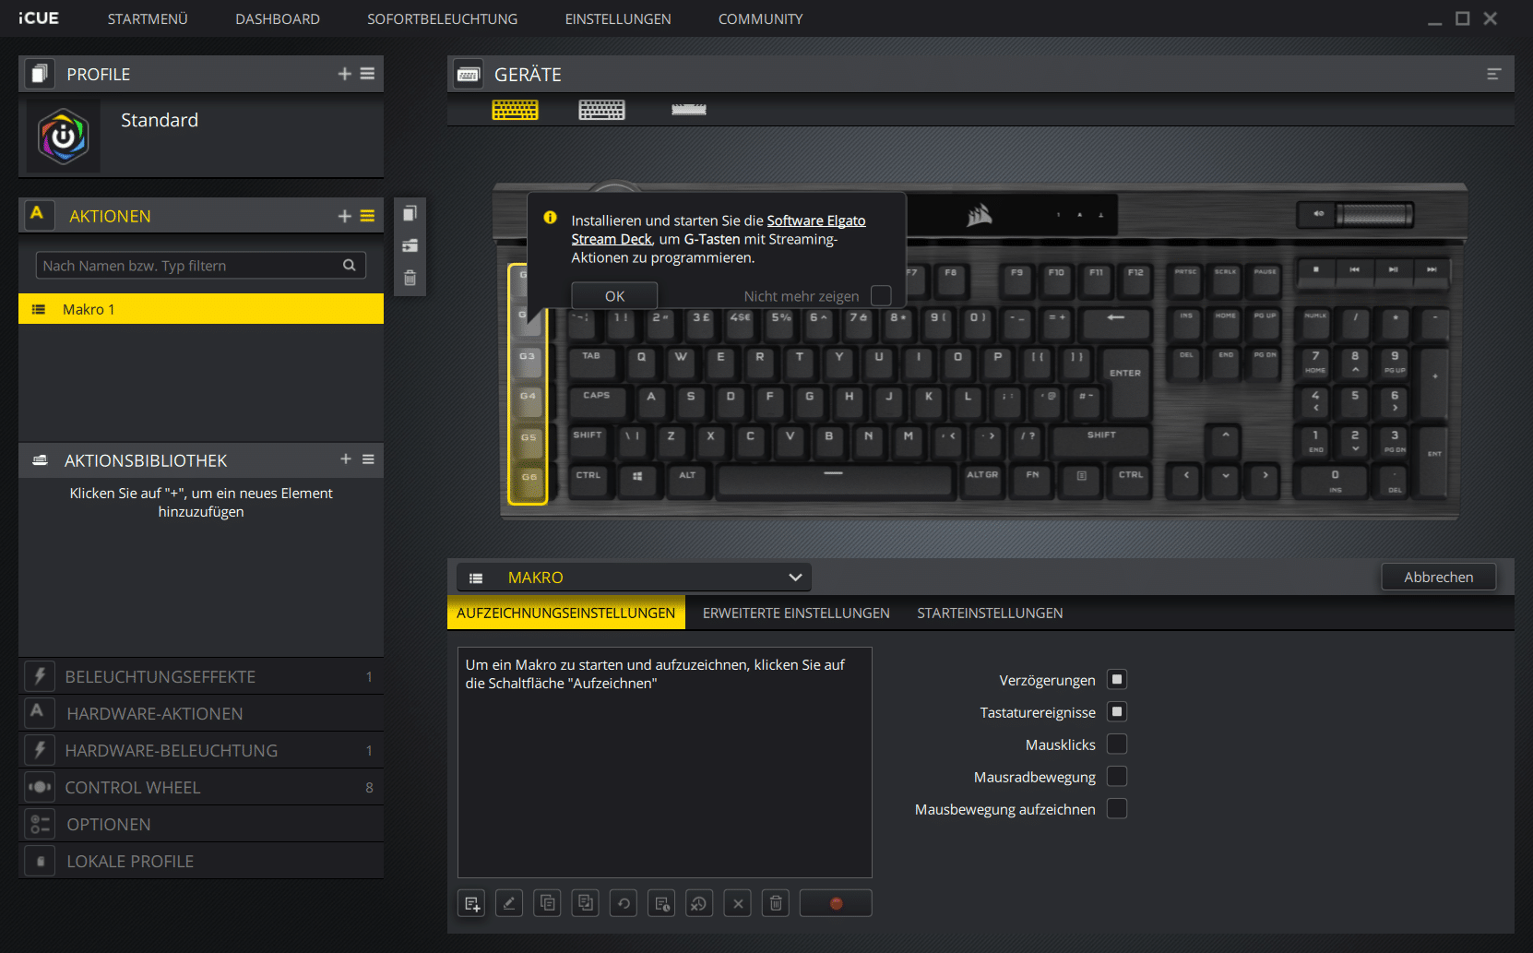Switch to Erweiterte Einstellungen tab

click(x=796, y=613)
